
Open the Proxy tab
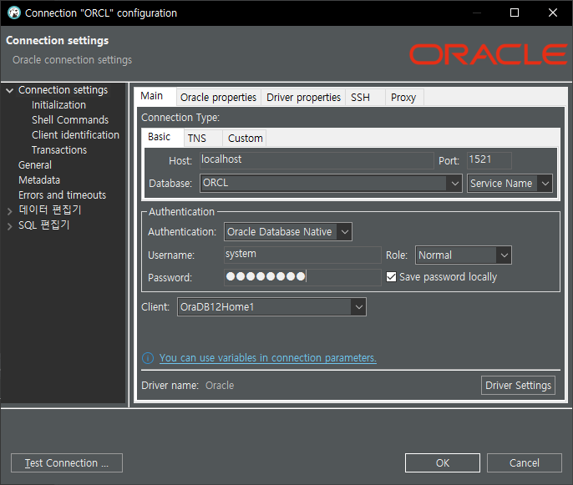coord(403,98)
